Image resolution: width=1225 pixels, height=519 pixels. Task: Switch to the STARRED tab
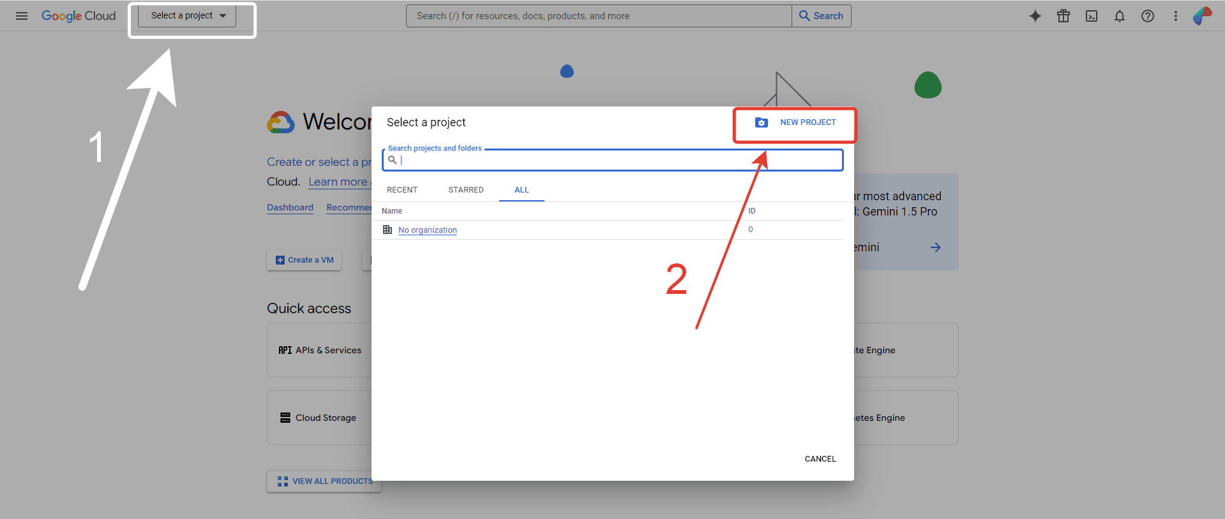coord(465,190)
